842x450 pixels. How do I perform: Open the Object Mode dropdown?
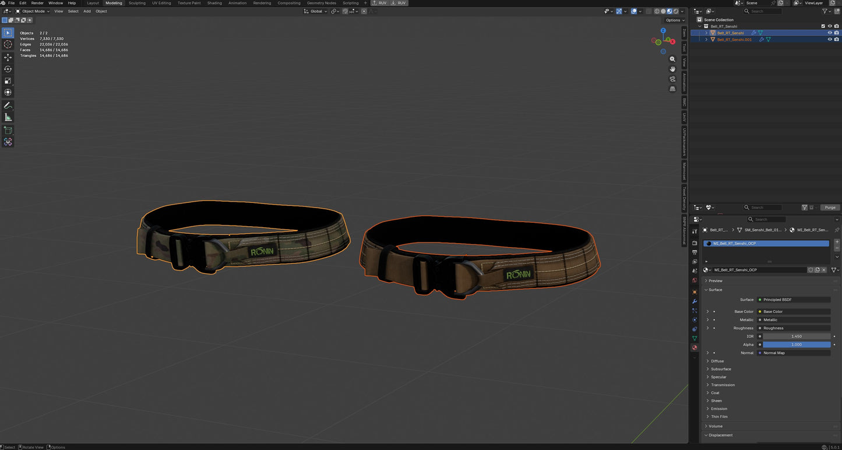33,11
